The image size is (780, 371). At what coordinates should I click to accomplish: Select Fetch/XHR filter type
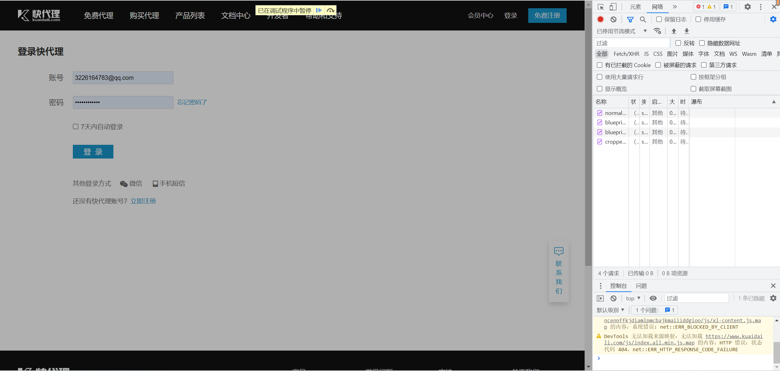[x=626, y=54]
